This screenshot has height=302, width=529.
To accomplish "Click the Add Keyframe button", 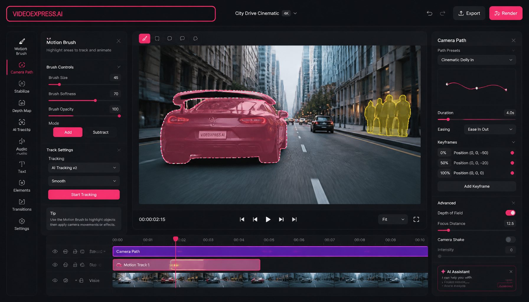I will coord(476,186).
